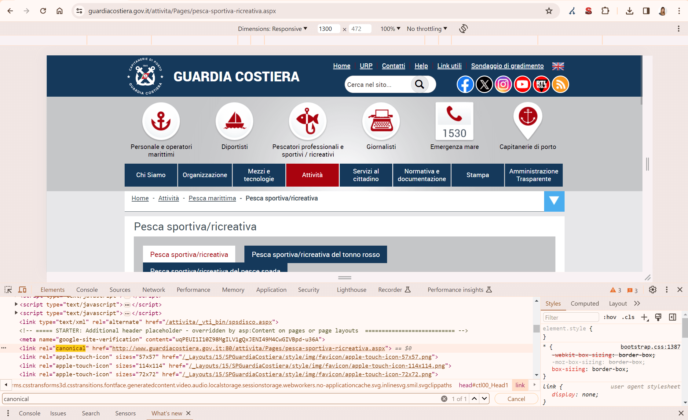
Task: Toggle the :hov element state panel
Action: click(x=610, y=317)
